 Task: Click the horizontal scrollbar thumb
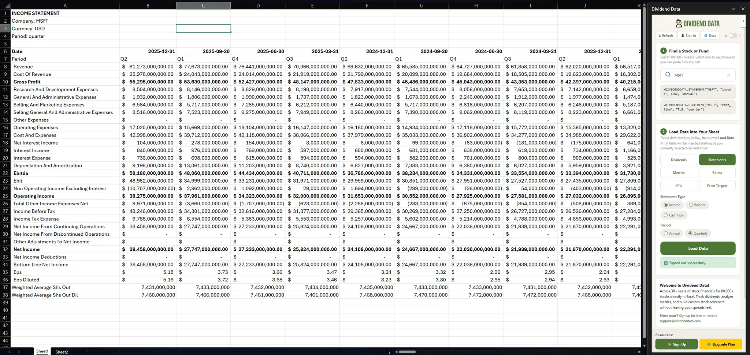pyautogui.click(x=407, y=352)
